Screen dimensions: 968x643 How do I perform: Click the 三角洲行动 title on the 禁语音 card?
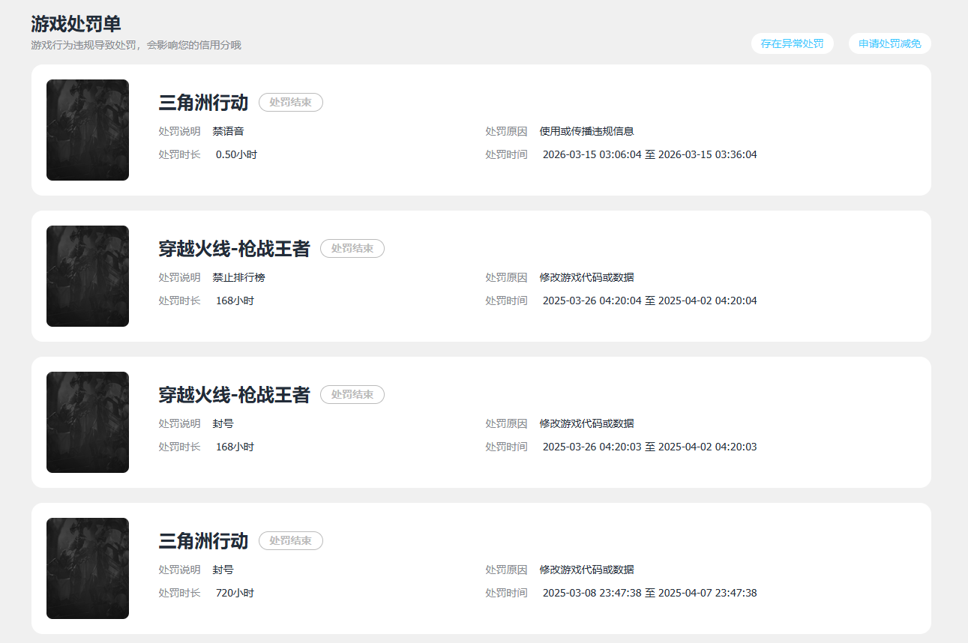click(x=203, y=103)
